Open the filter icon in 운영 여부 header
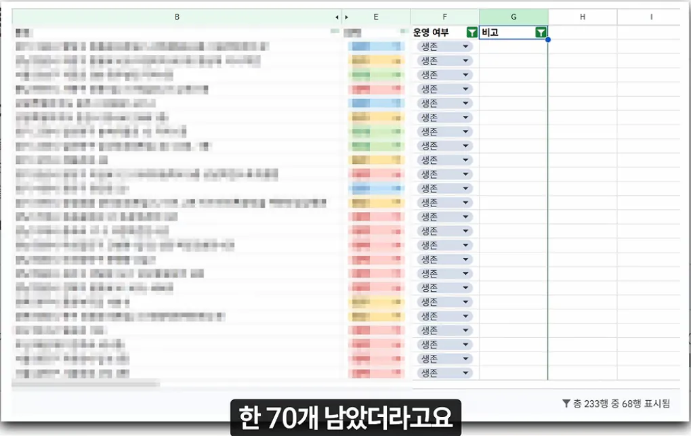This screenshot has height=436, width=691. [x=472, y=32]
